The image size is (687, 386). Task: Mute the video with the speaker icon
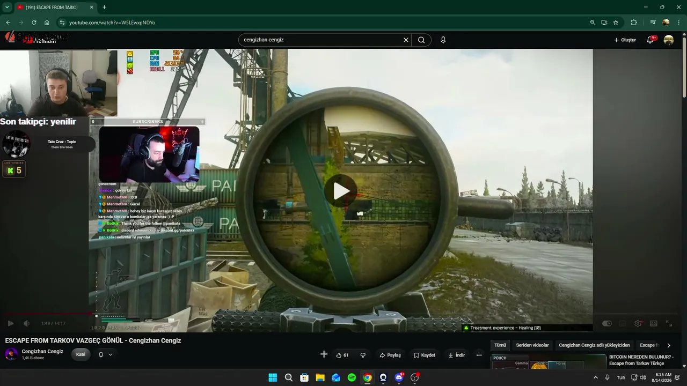[x=26, y=323]
